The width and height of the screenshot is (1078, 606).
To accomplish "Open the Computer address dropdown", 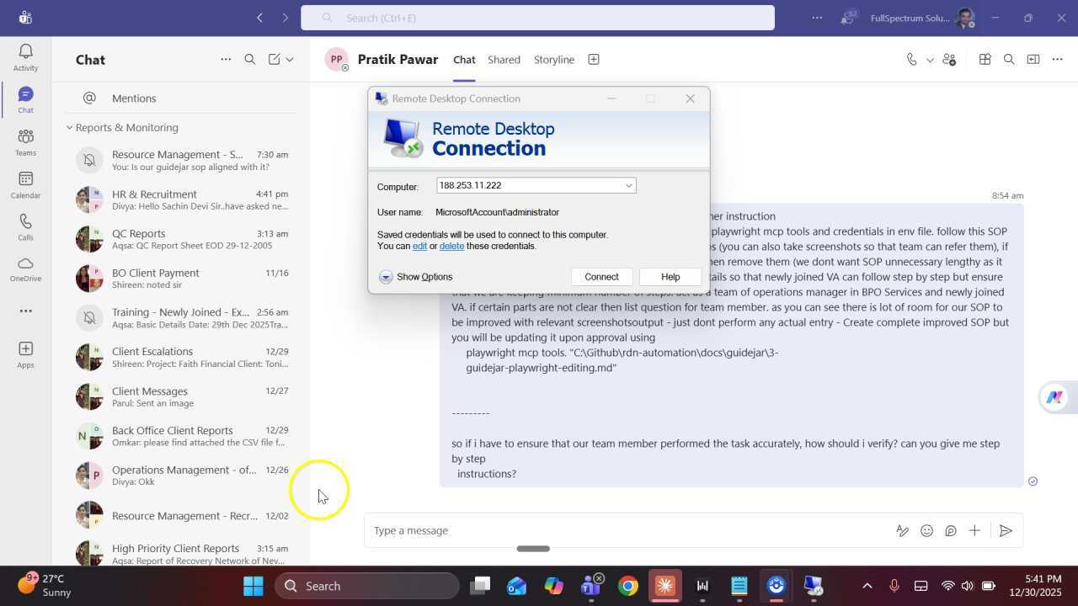I will click(628, 186).
